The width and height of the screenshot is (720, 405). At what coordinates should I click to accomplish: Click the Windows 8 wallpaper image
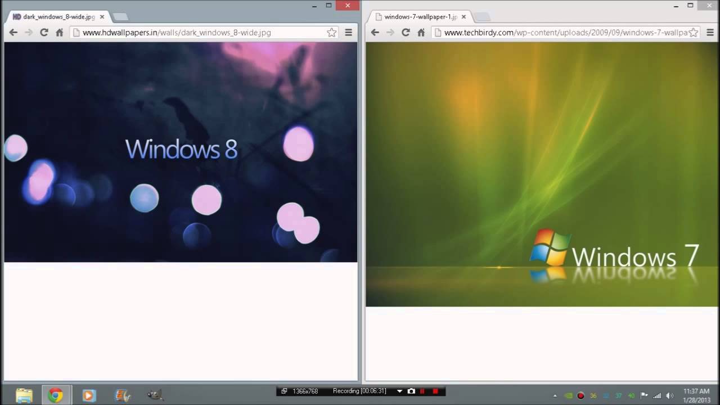point(181,152)
